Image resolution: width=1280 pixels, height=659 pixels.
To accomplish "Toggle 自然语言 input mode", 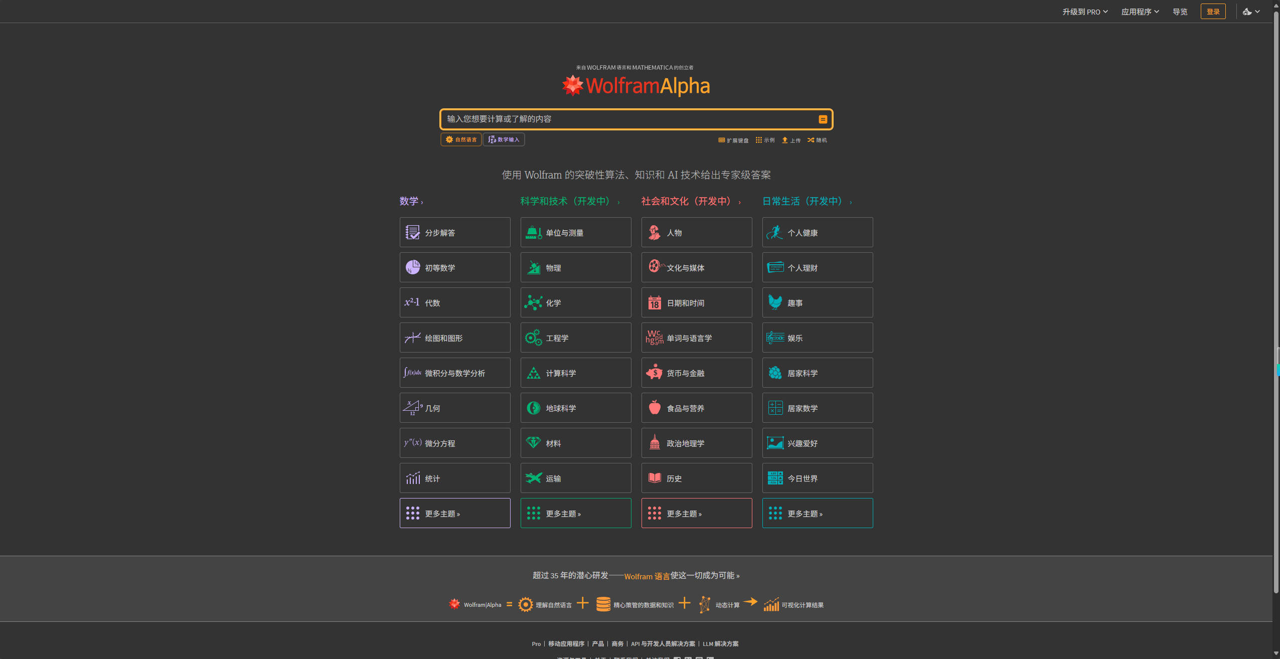I will [x=460, y=139].
